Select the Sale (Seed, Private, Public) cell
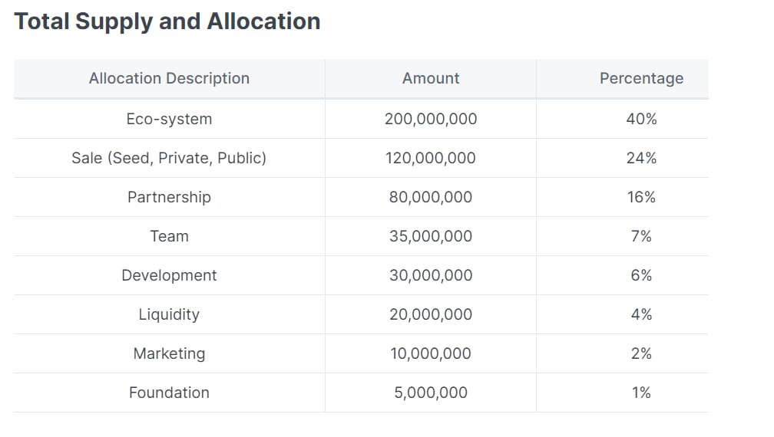774x437 pixels. pyautogui.click(x=169, y=158)
